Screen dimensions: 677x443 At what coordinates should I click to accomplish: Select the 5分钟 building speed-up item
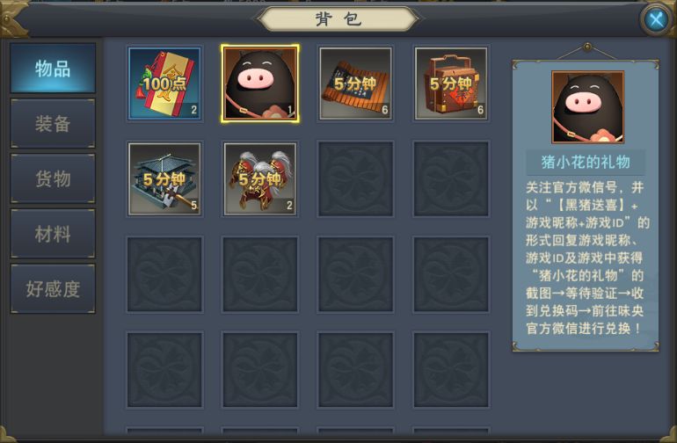pos(164,178)
